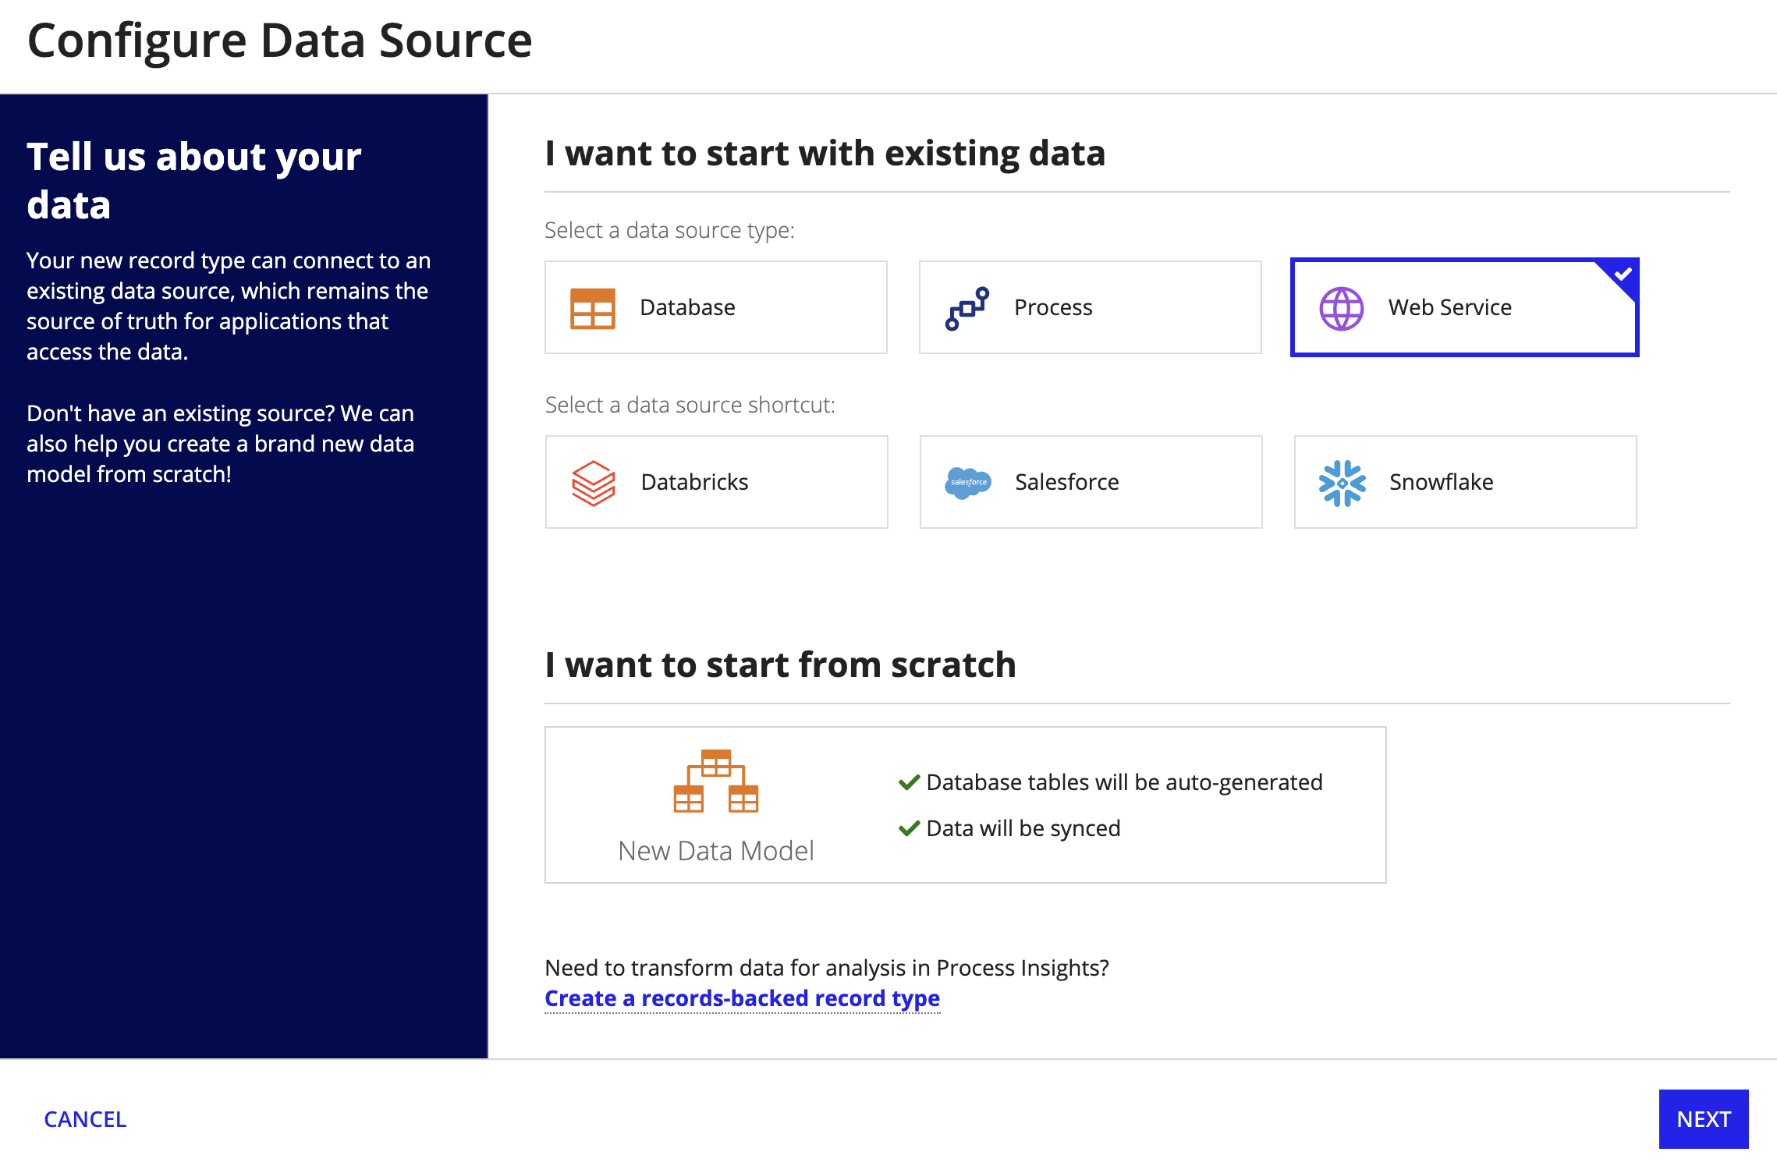Click the New Data Model diagram icon
The image size is (1777, 1173).
[x=716, y=781]
